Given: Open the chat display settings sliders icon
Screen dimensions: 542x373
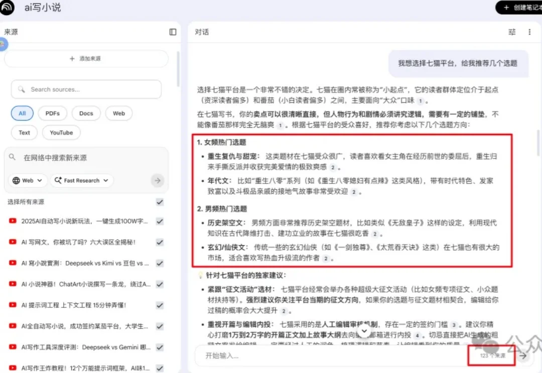Looking at the screenshot, I should [512, 32].
